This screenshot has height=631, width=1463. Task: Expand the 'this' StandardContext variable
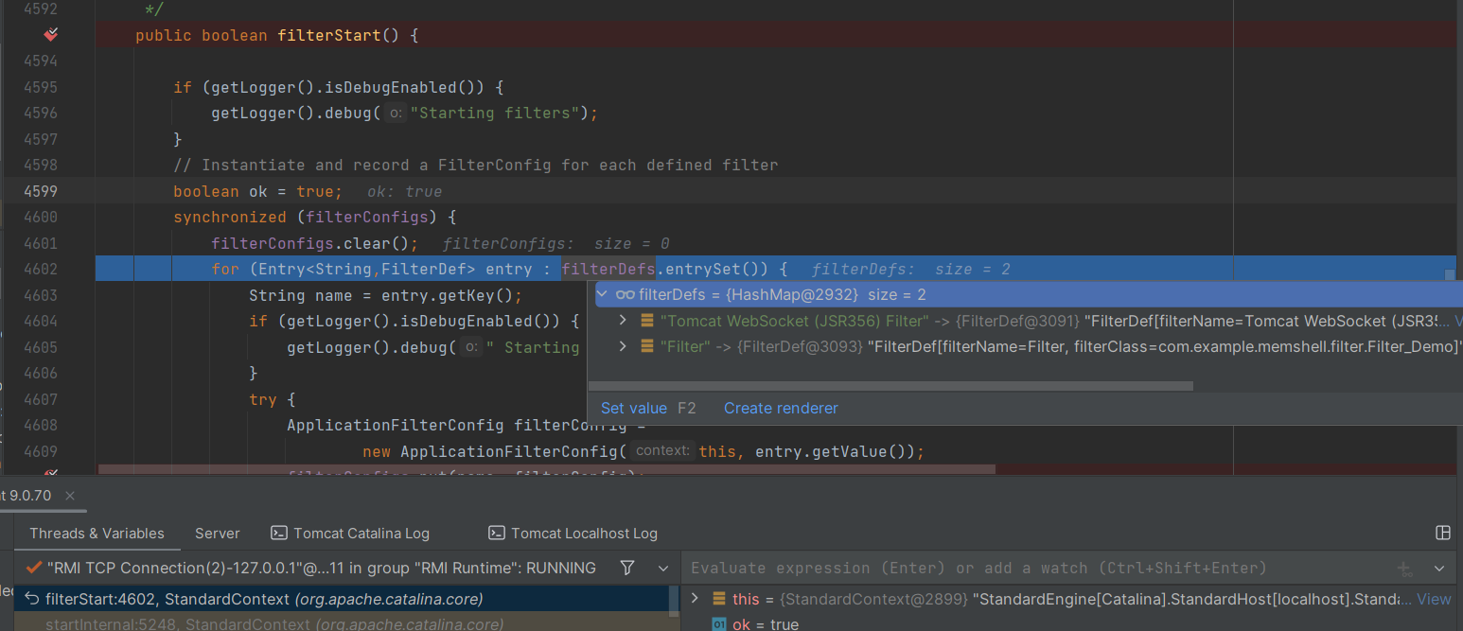click(x=696, y=598)
